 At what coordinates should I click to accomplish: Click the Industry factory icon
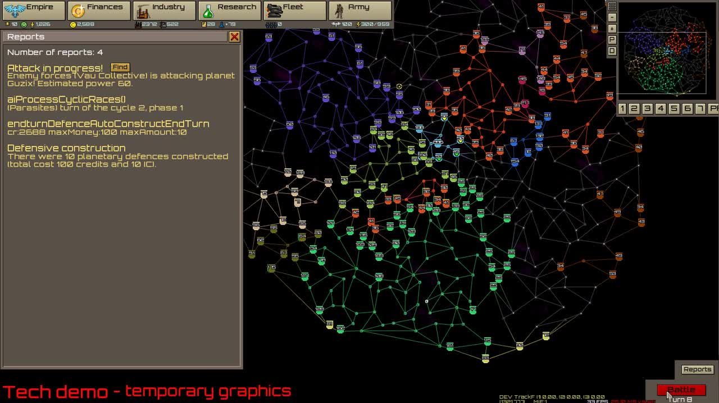(x=143, y=11)
